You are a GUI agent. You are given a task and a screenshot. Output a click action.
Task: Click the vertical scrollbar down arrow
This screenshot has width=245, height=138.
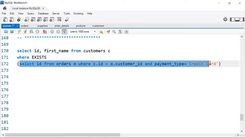242,131
